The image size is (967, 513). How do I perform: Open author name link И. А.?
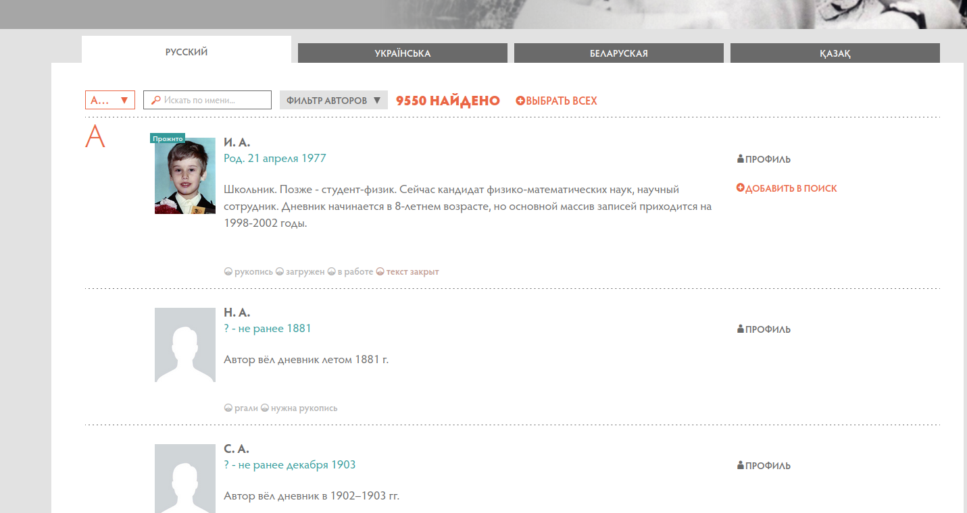coord(237,142)
